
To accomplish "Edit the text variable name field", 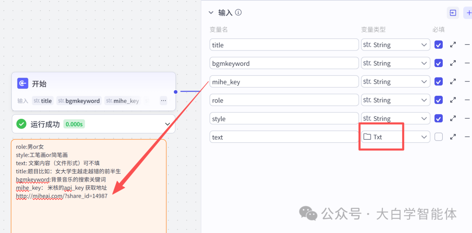I will [x=284, y=137].
